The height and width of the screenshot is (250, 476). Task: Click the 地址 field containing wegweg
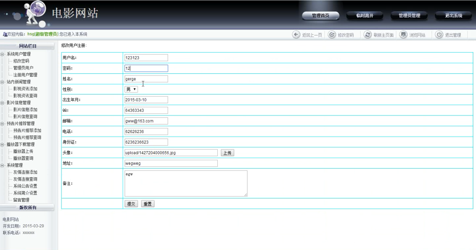(x=171, y=163)
